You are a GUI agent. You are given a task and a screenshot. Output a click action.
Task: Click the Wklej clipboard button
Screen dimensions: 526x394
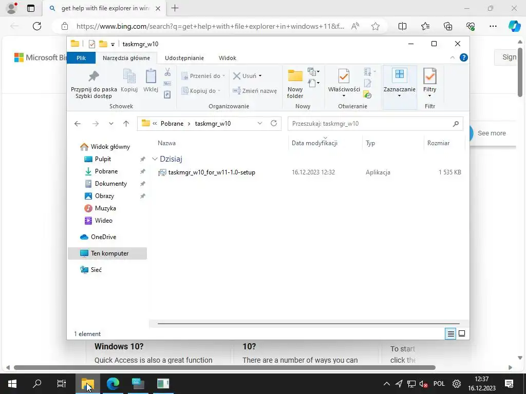tap(151, 81)
